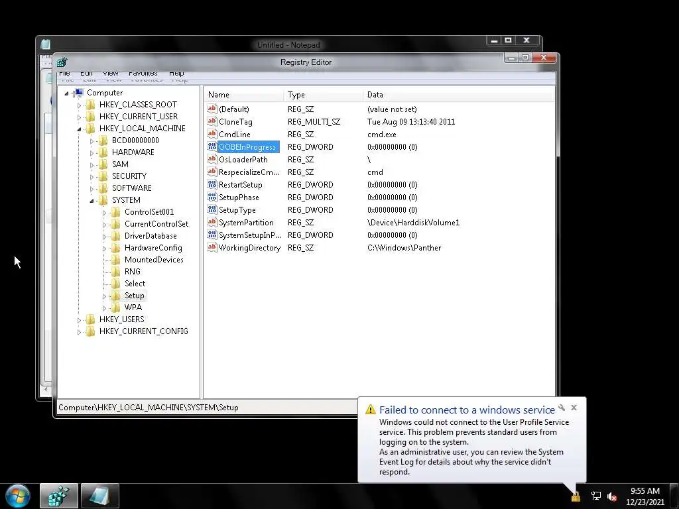The image size is (679, 509).
Task: Open the Help menu in Registry Editor
Action: (x=176, y=74)
